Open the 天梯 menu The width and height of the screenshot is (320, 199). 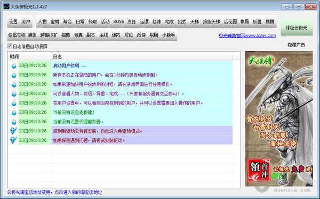click(x=194, y=22)
